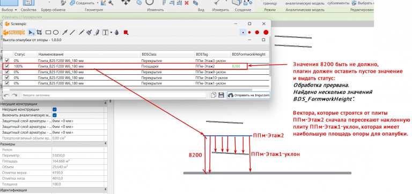Select the third line thickness dot
The height and width of the screenshot is (194, 412).
click(257, 33)
